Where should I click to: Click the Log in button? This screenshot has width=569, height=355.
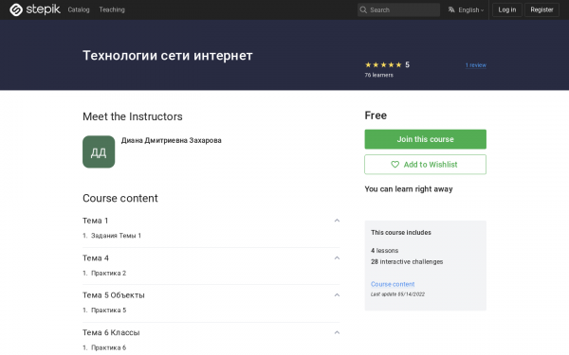[x=507, y=9]
